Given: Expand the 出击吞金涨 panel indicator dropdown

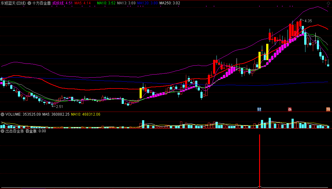Looking at the screenshot, I should pos(2,131).
